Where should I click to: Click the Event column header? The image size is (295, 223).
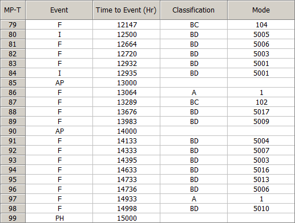(x=59, y=10)
